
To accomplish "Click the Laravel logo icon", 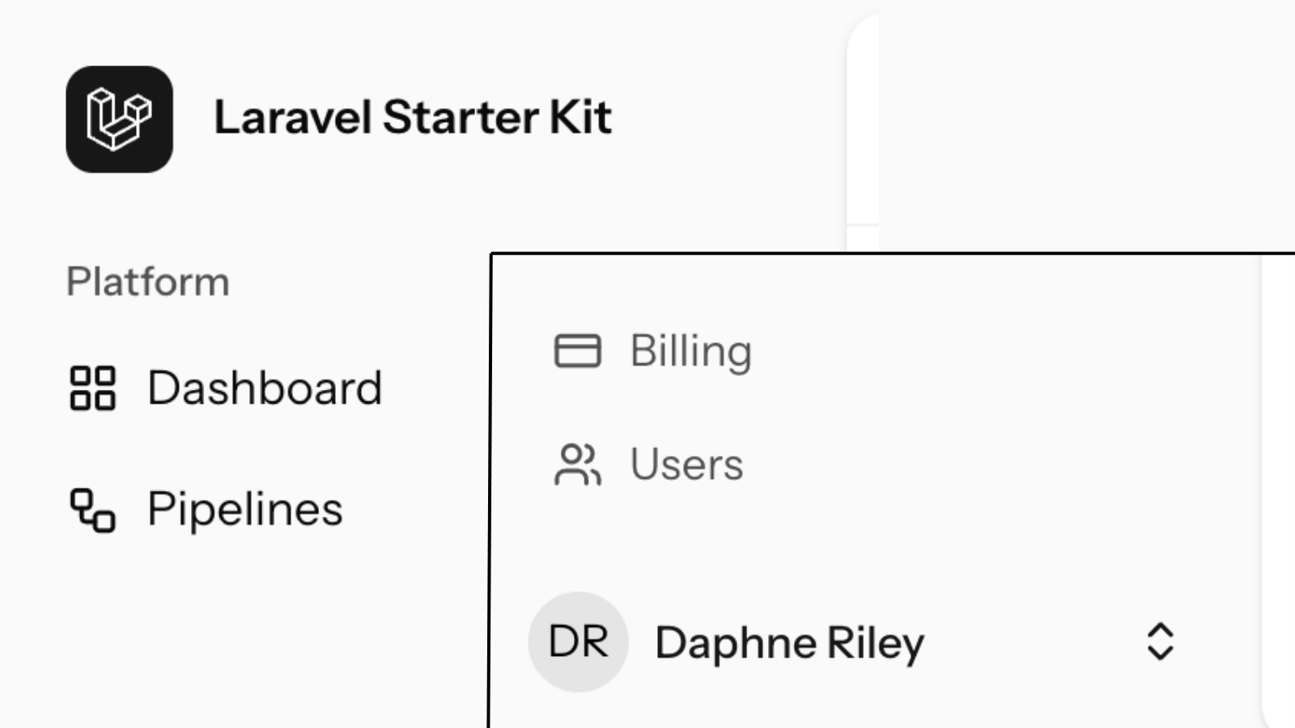I will click(x=119, y=119).
